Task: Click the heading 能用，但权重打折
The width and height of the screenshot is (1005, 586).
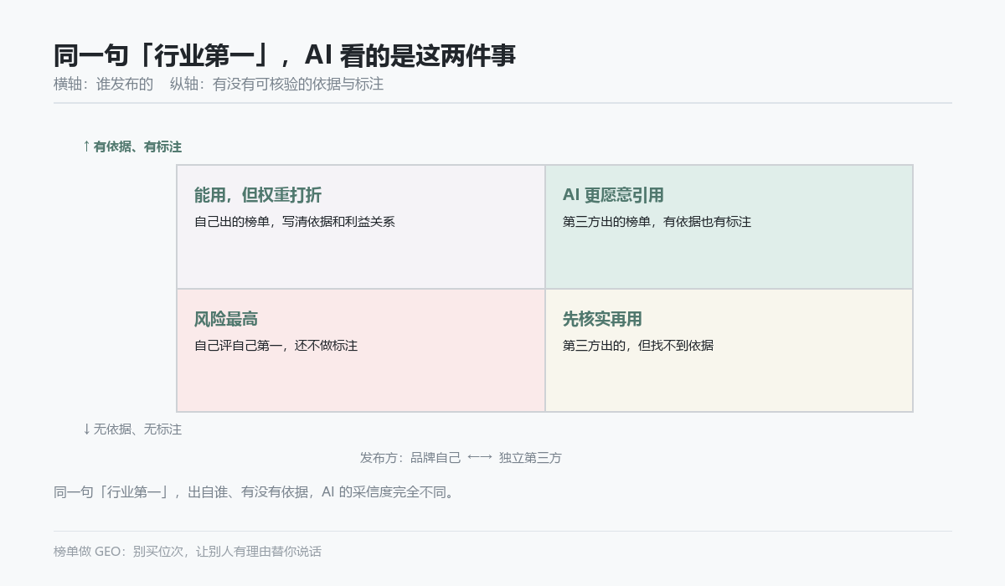Action: tap(258, 195)
